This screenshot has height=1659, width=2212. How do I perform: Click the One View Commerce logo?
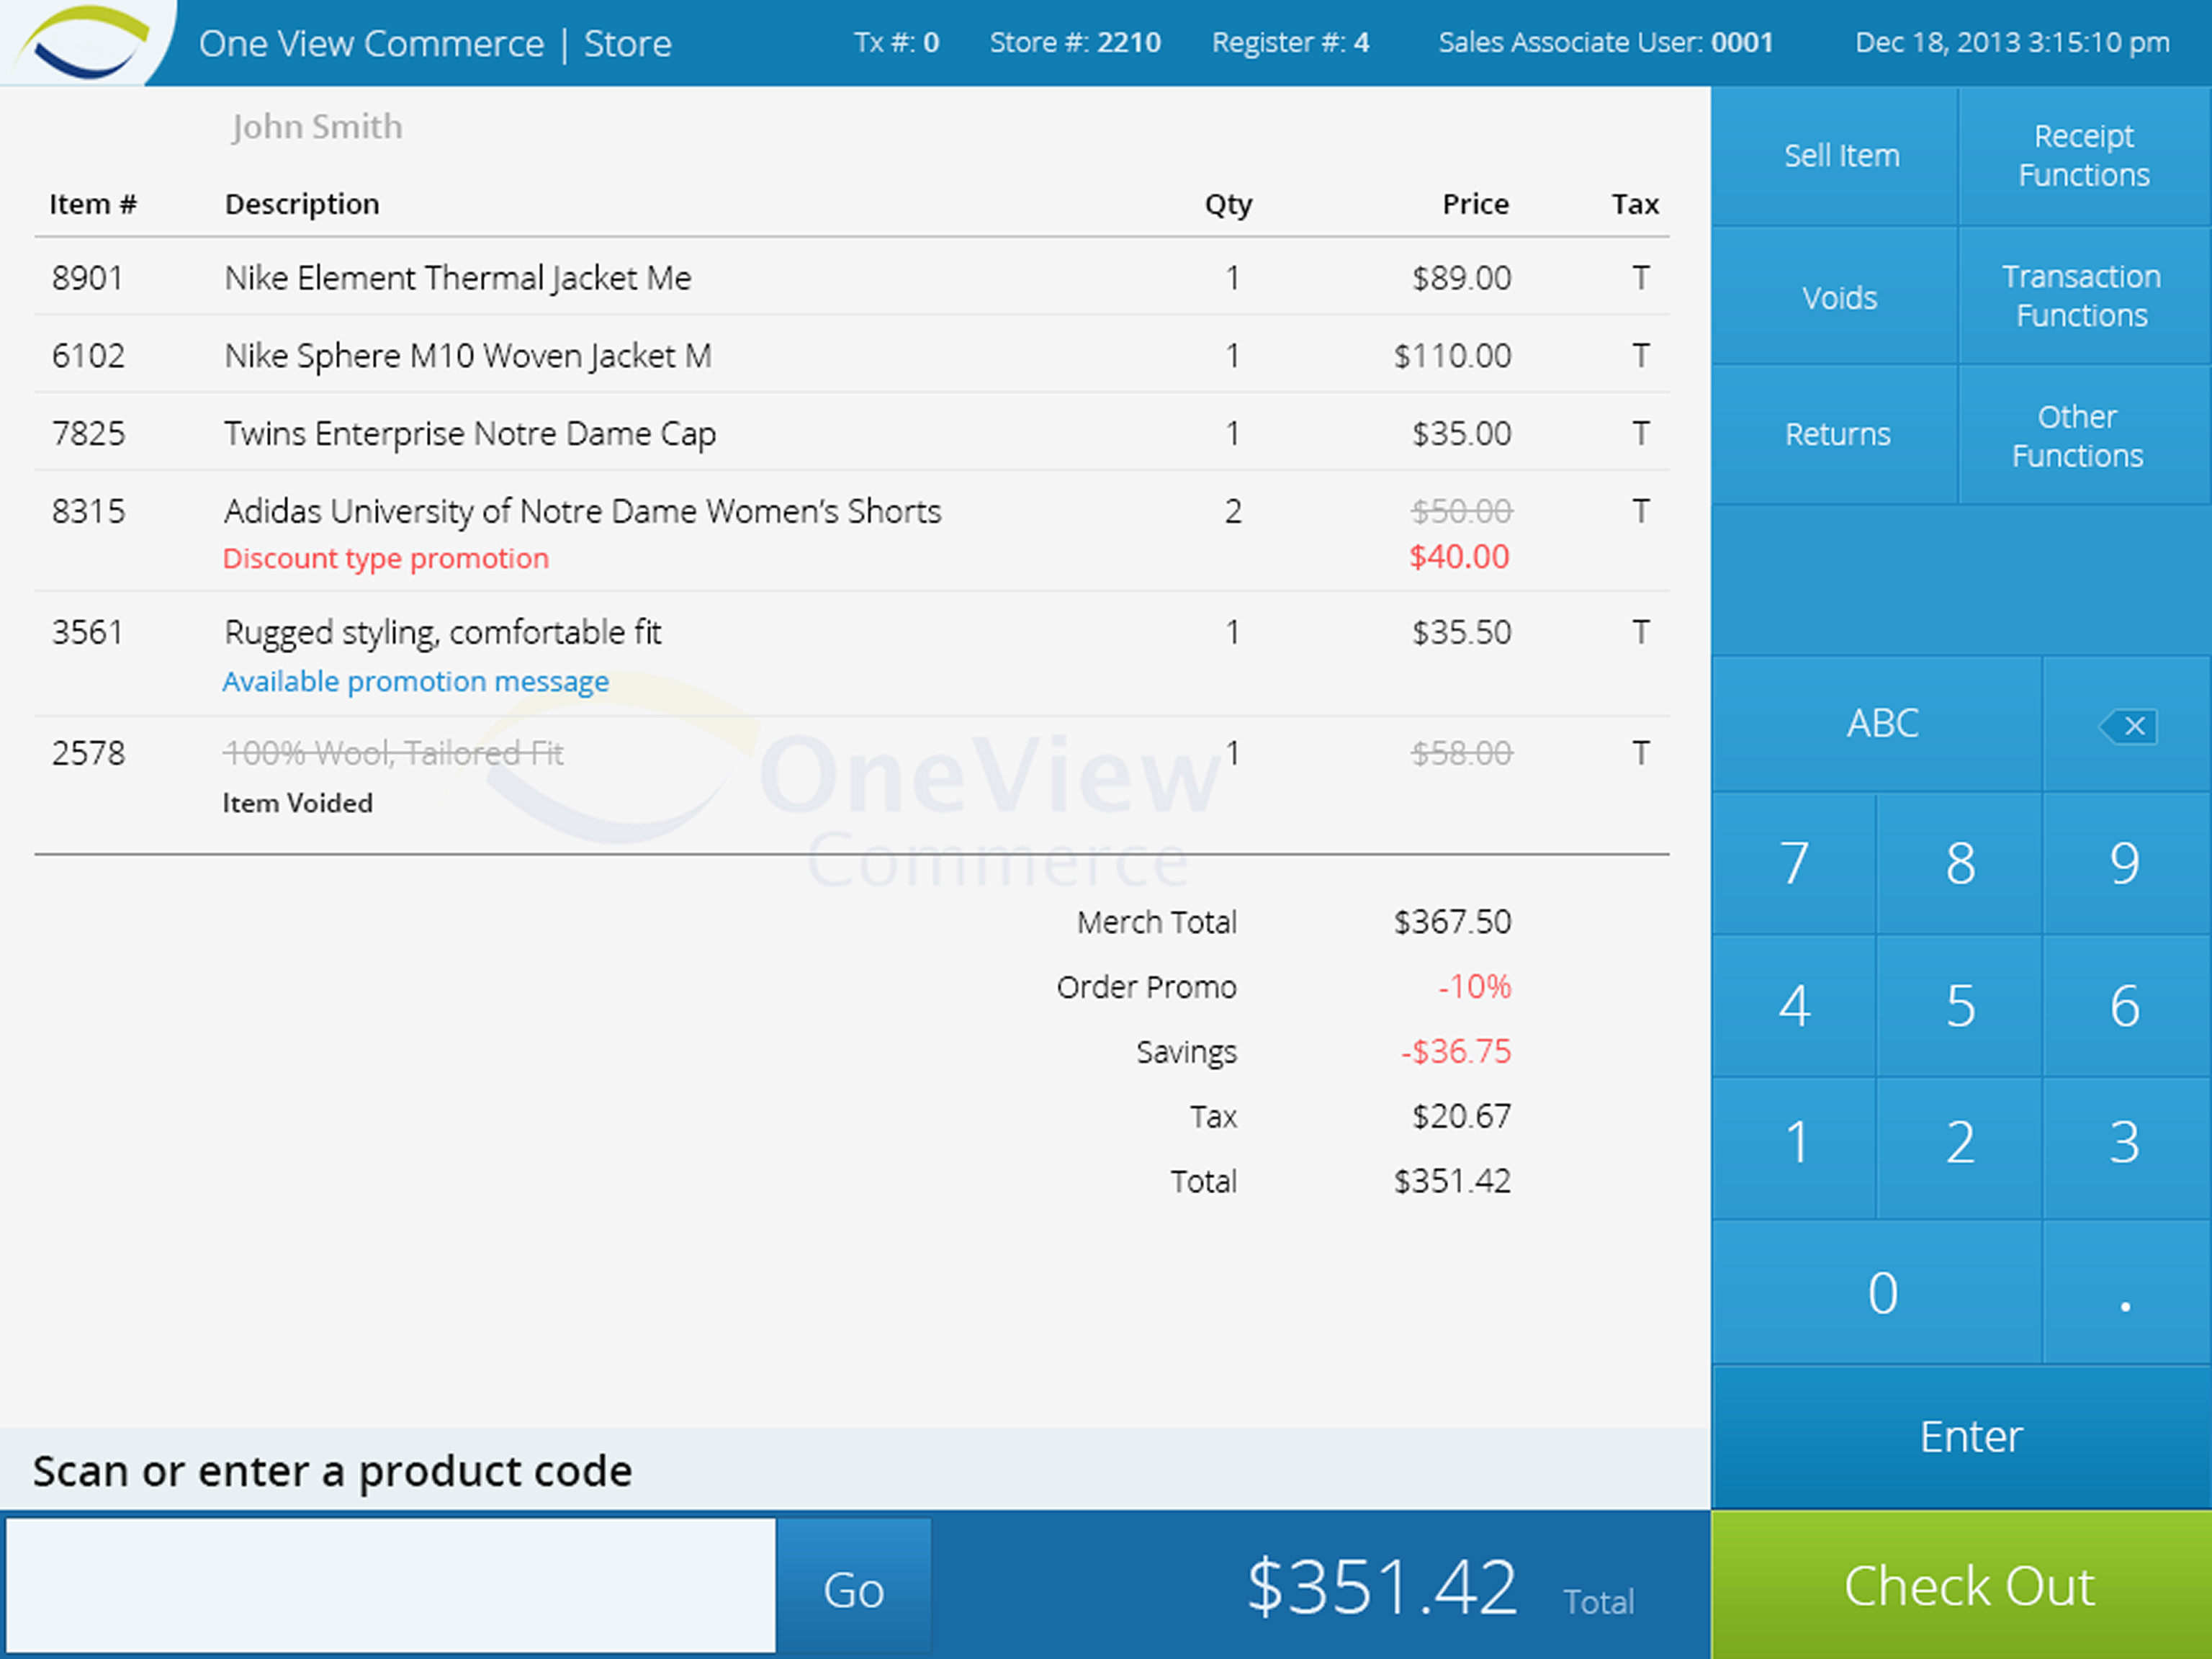[85, 43]
